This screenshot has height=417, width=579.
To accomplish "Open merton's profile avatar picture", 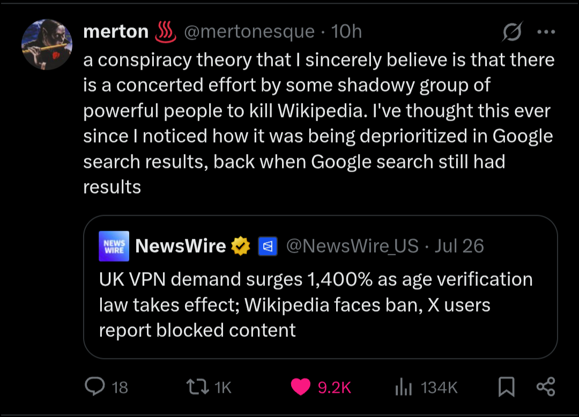I will (47, 45).
